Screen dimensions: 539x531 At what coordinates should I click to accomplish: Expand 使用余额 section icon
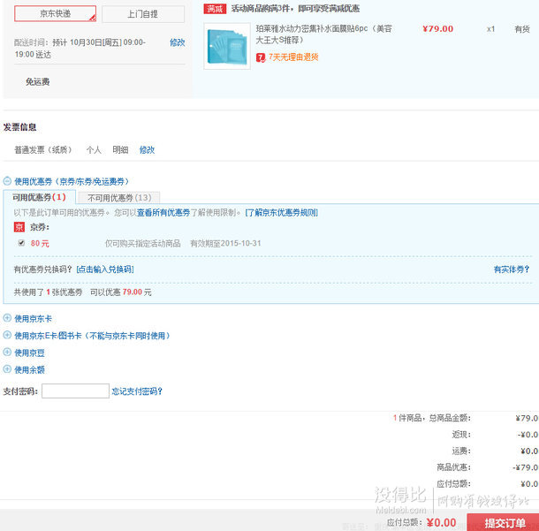(7, 369)
